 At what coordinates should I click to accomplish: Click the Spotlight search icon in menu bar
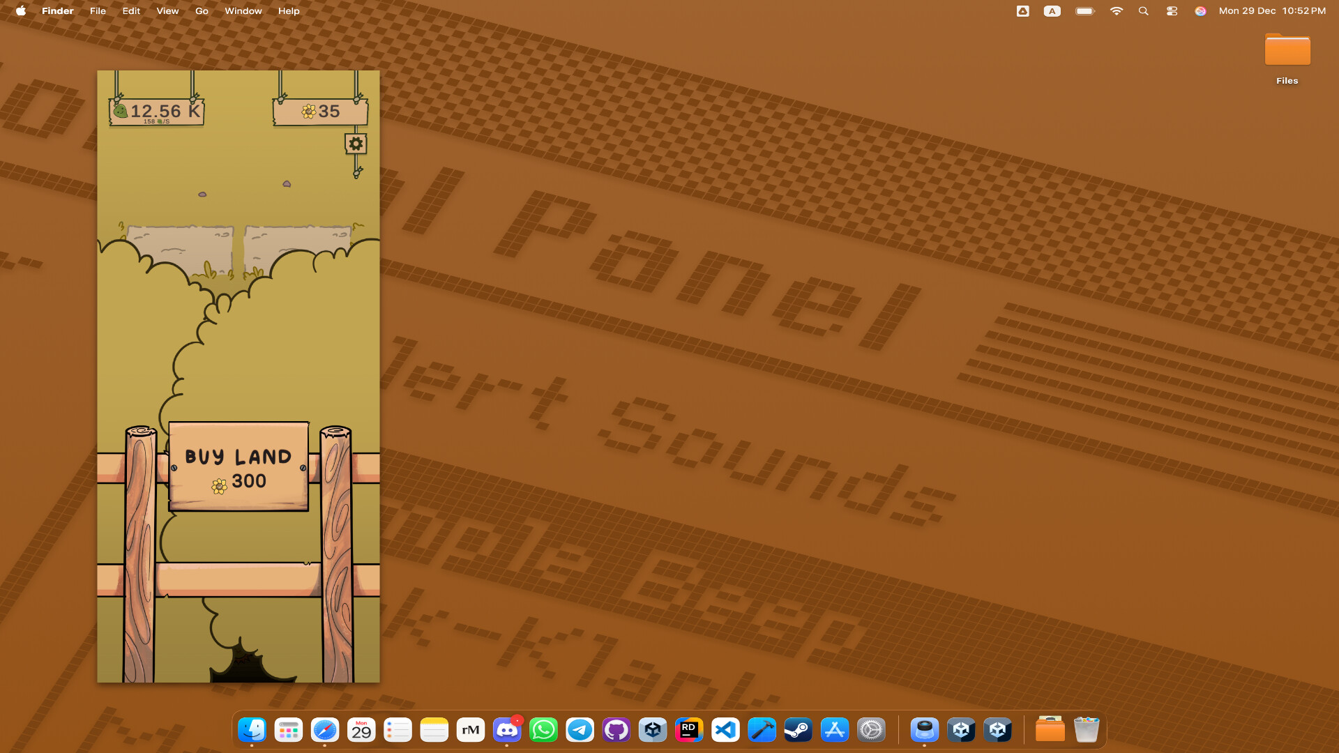point(1144,10)
